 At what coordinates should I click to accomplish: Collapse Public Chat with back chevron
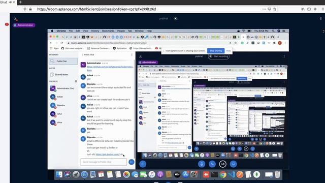tap(82, 55)
